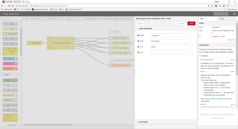Viewport: 238px width, 129px height.
Task: Select the Réponse par défaut comment node
Action: pyautogui.click(x=121, y=60)
